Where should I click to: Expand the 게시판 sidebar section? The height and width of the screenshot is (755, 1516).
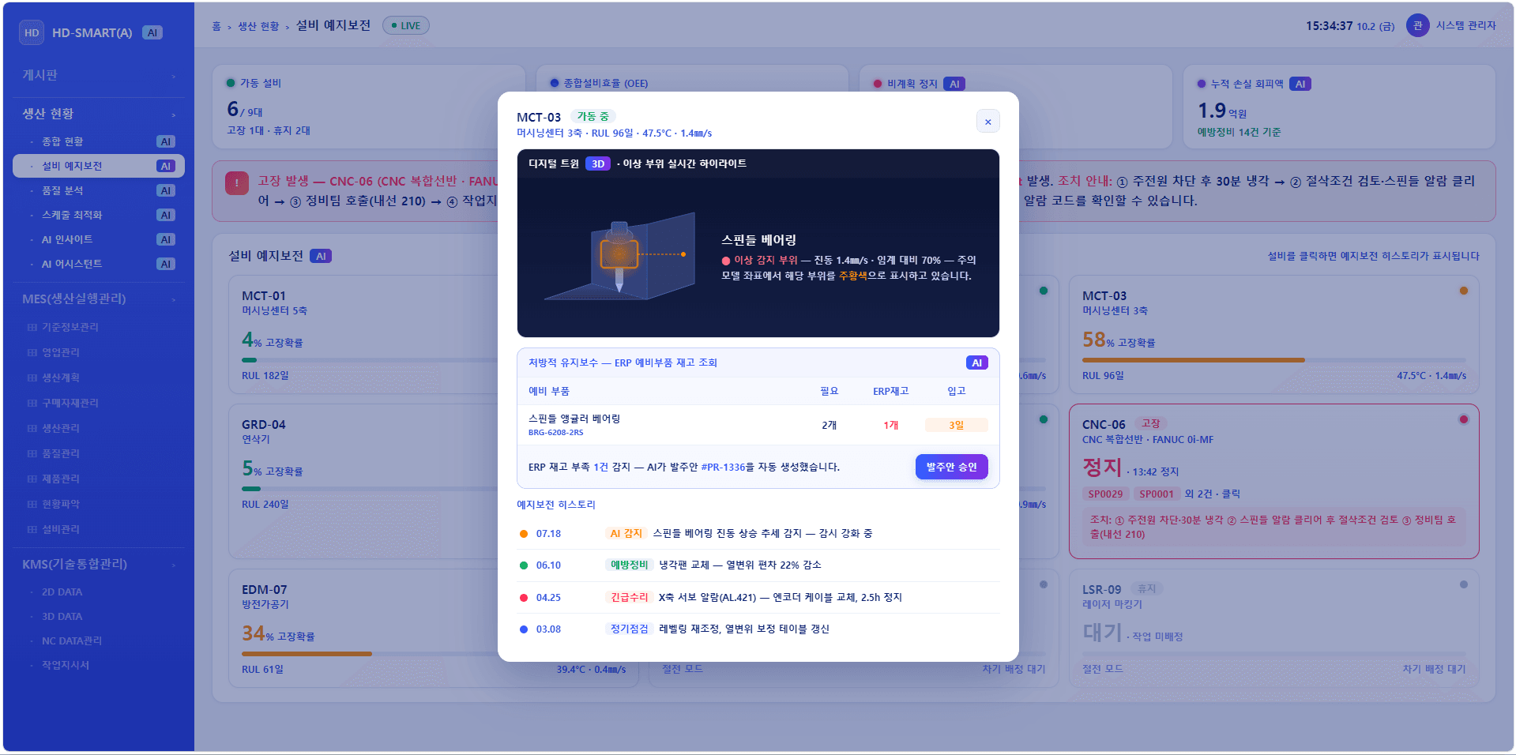(x=99, y=75)
